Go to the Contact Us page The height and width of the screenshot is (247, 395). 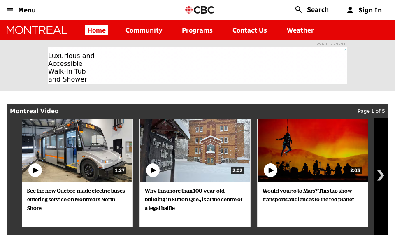pos(249,30)
